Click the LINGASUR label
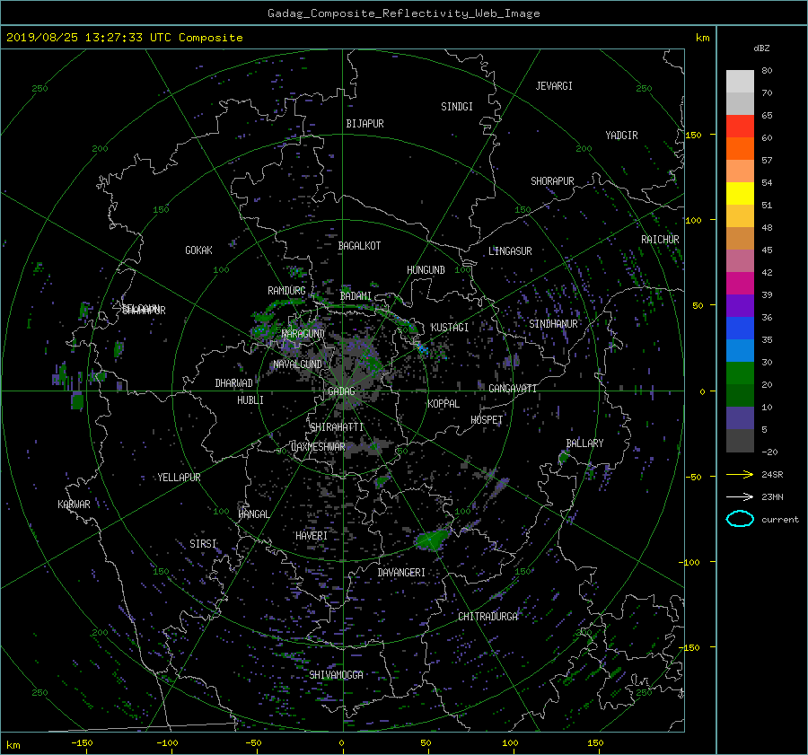808x755 pixels. pyautogui.click(x=510, y=251)
